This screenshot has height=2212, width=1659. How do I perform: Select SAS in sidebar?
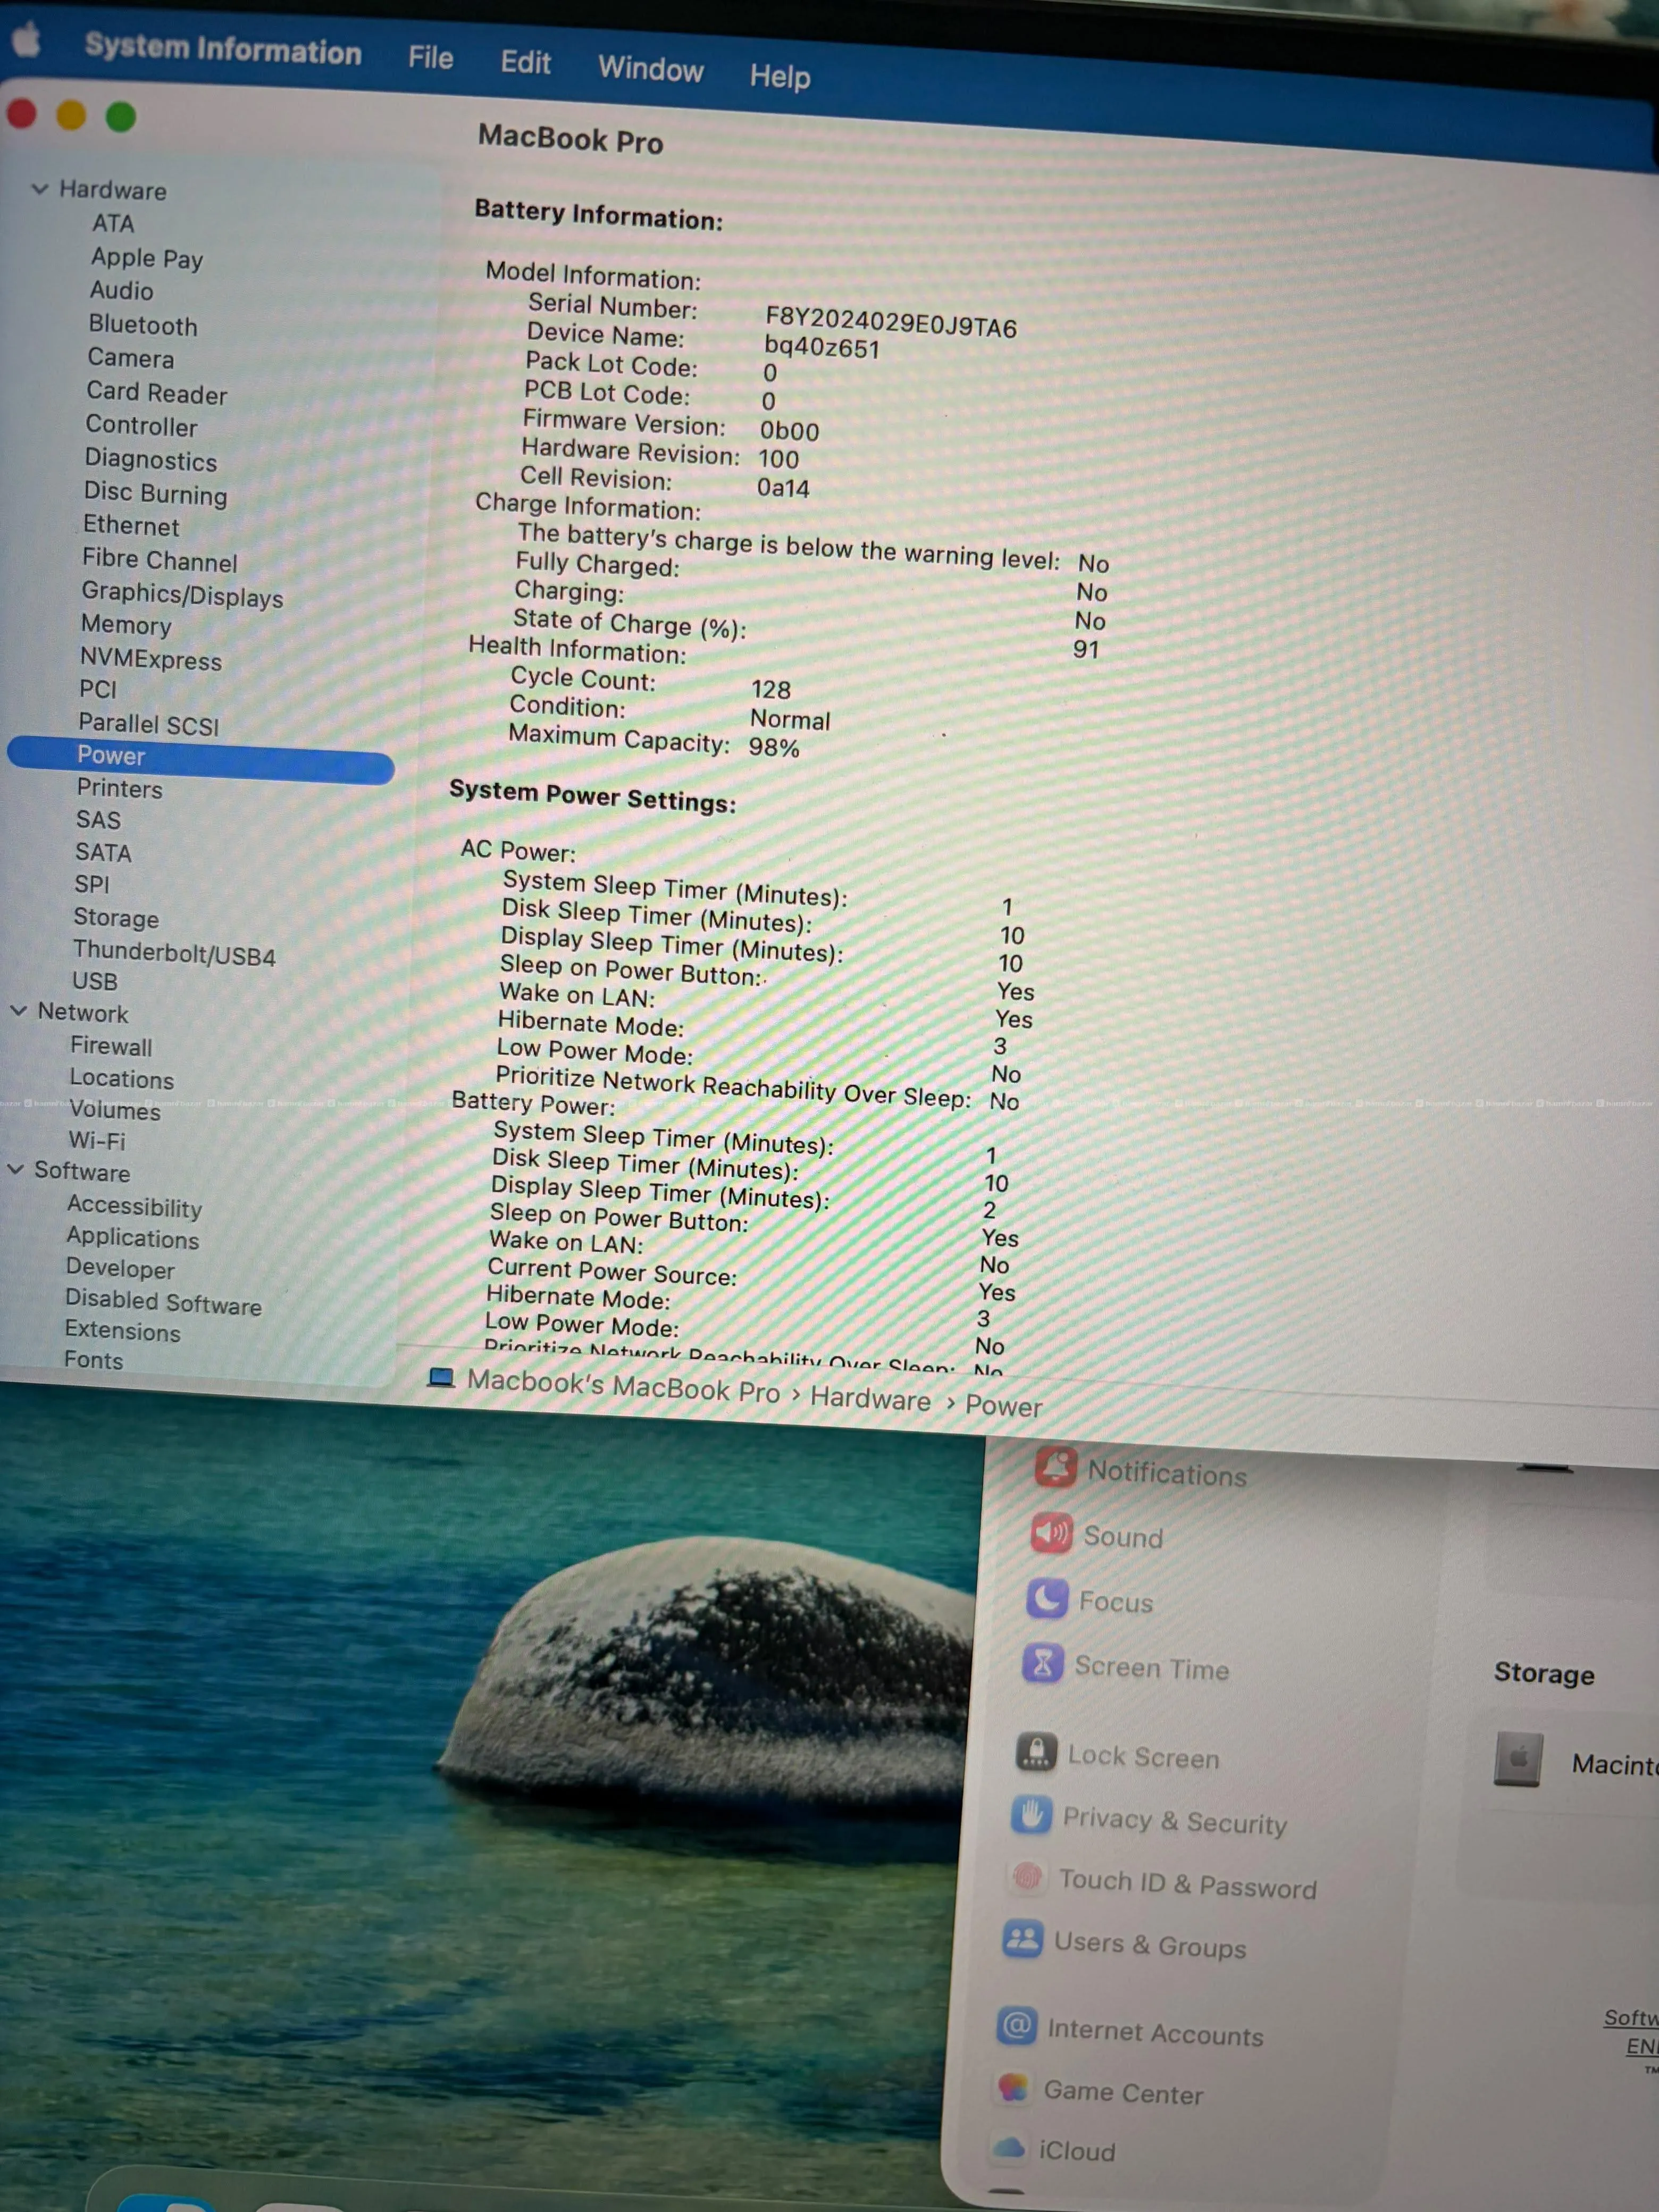point(98,820)
